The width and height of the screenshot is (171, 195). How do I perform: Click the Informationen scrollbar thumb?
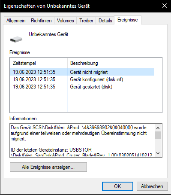(158, 135)
